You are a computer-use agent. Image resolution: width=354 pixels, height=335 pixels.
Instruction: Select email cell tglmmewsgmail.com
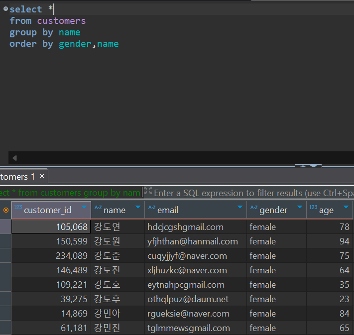tap(196, 328)
